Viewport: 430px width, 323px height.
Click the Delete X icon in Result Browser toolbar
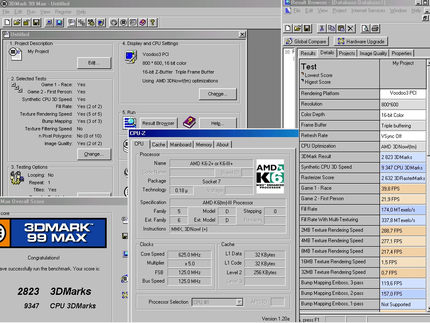pyautogui.click(x=351, y=28)
